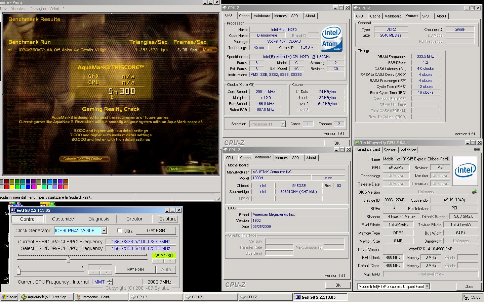
Task: Click the Core Speed 2001.1 MHz value
Action: tap(265, 92)
